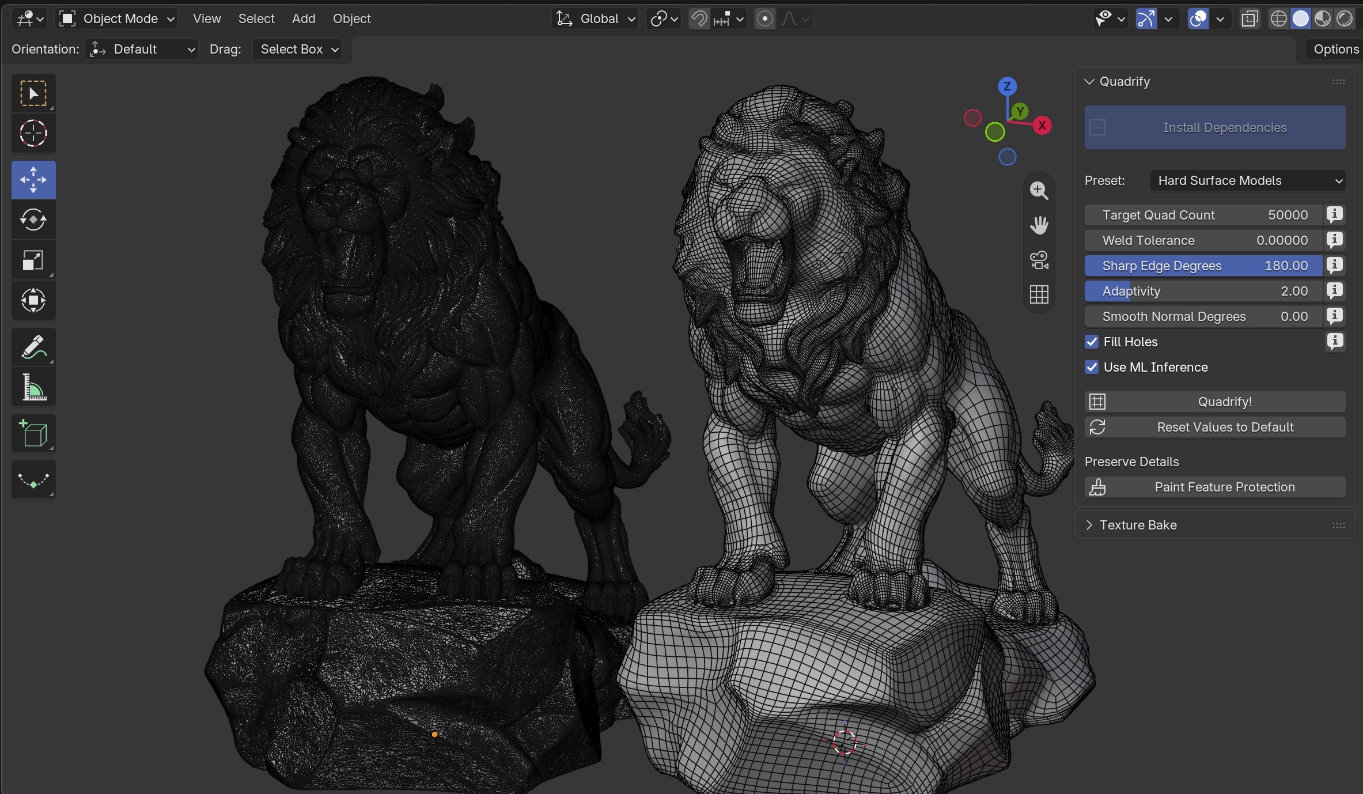
Task: Open the Global transform orientation dropdown
Action: [x=595, y=19]
